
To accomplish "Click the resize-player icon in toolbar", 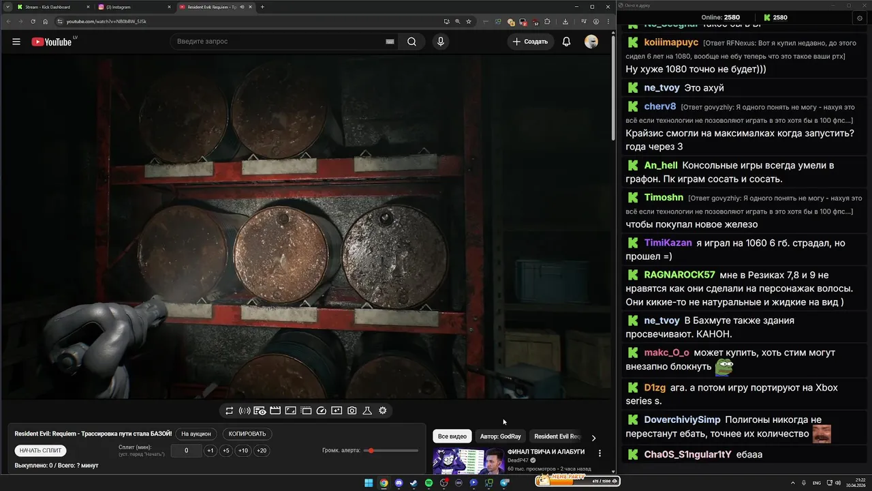I will [290, 411].
